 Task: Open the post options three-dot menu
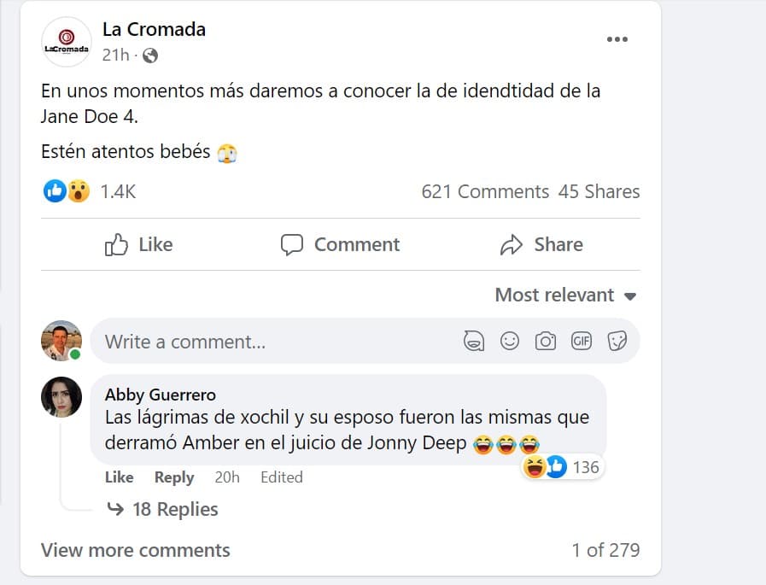(x=616, y=38)
